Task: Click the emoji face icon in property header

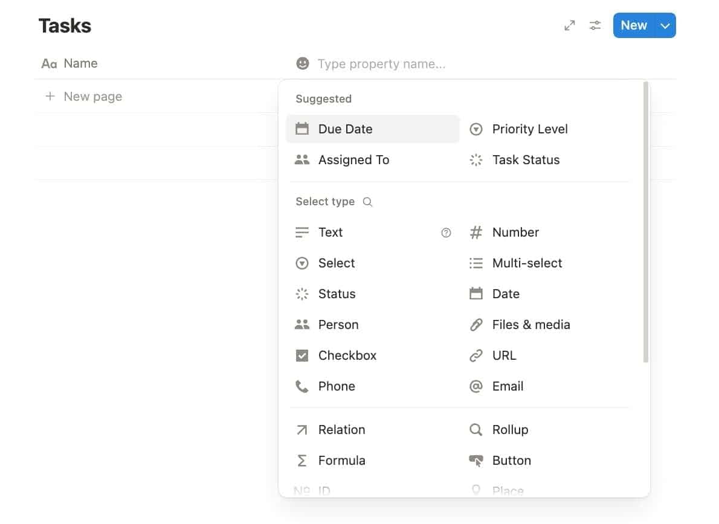Action: tap(302, 63)
